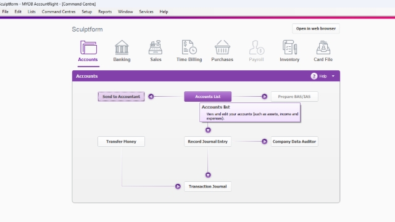395x222 pixels.
Task: Open the Services menu
Action: [146, 12]
